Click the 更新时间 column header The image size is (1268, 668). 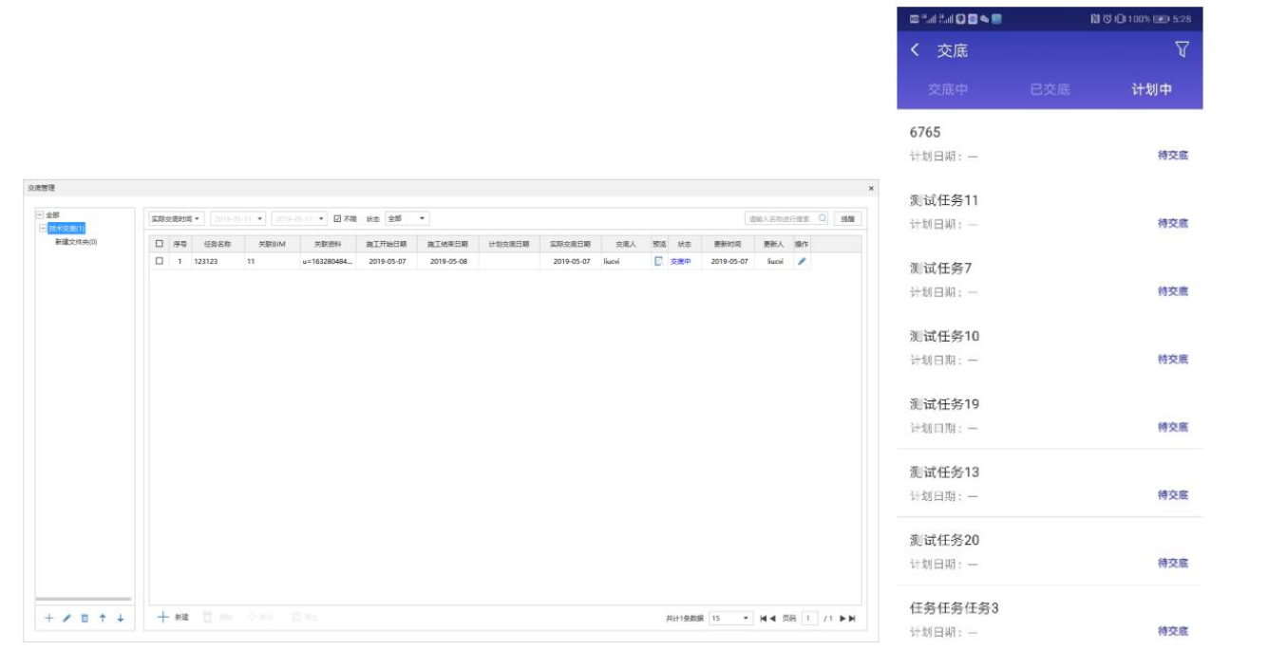[x=728, y=244]
